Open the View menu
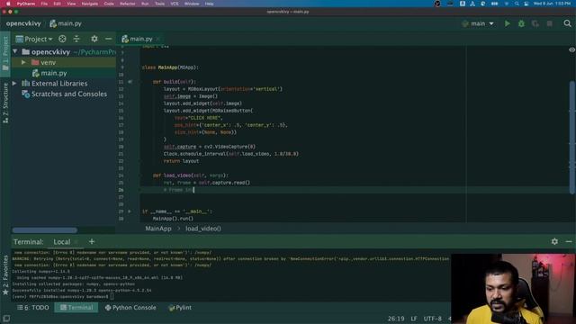 [71, 4]
